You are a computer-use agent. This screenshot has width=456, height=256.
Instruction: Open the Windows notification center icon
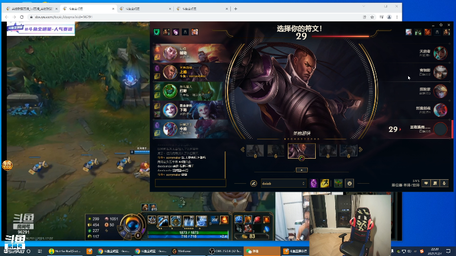448,251
